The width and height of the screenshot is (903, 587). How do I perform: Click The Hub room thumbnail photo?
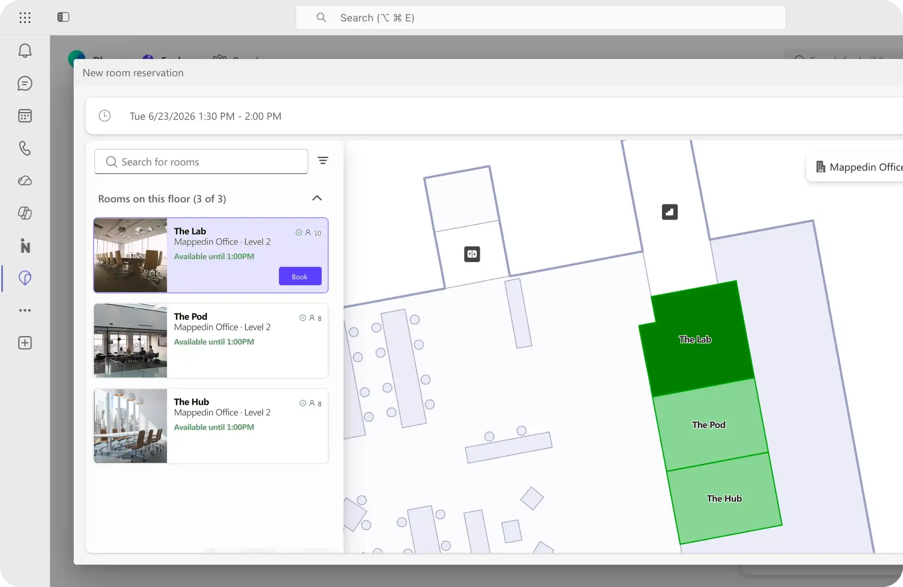[131, 426]
